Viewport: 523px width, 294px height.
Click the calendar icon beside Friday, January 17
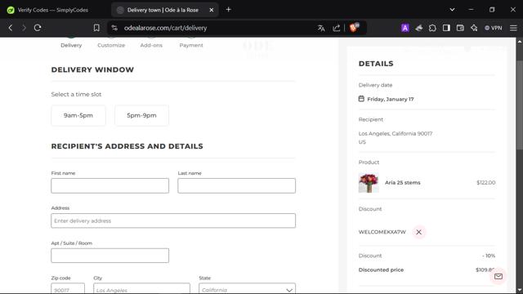point(361,99)
